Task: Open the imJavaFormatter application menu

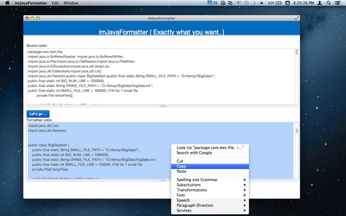Action: tap(31, 3)
